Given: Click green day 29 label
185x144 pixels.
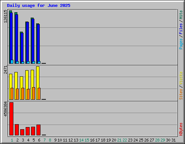Looking at the screenshot, I should (x=163, y=140).
